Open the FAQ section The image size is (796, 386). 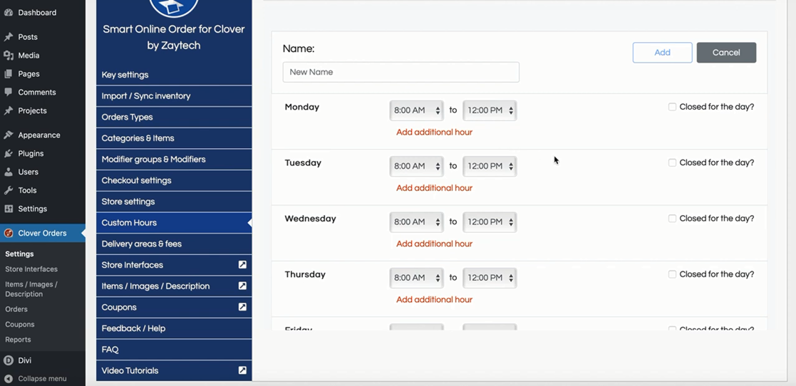174,350
